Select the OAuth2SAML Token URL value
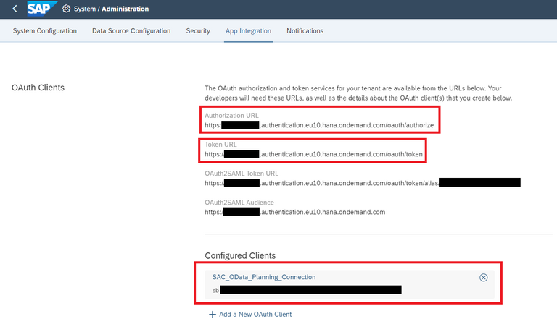The image size is (557, 332). (363, 183)
